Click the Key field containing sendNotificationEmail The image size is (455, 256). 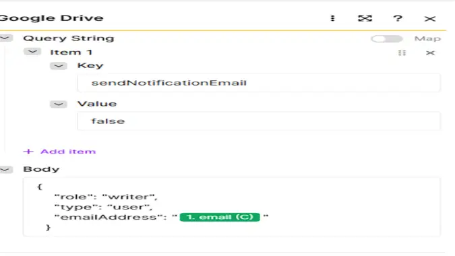[259, 83]
